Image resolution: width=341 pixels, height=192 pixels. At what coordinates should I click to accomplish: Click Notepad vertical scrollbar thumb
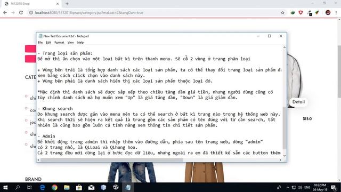tap(284, 128)
